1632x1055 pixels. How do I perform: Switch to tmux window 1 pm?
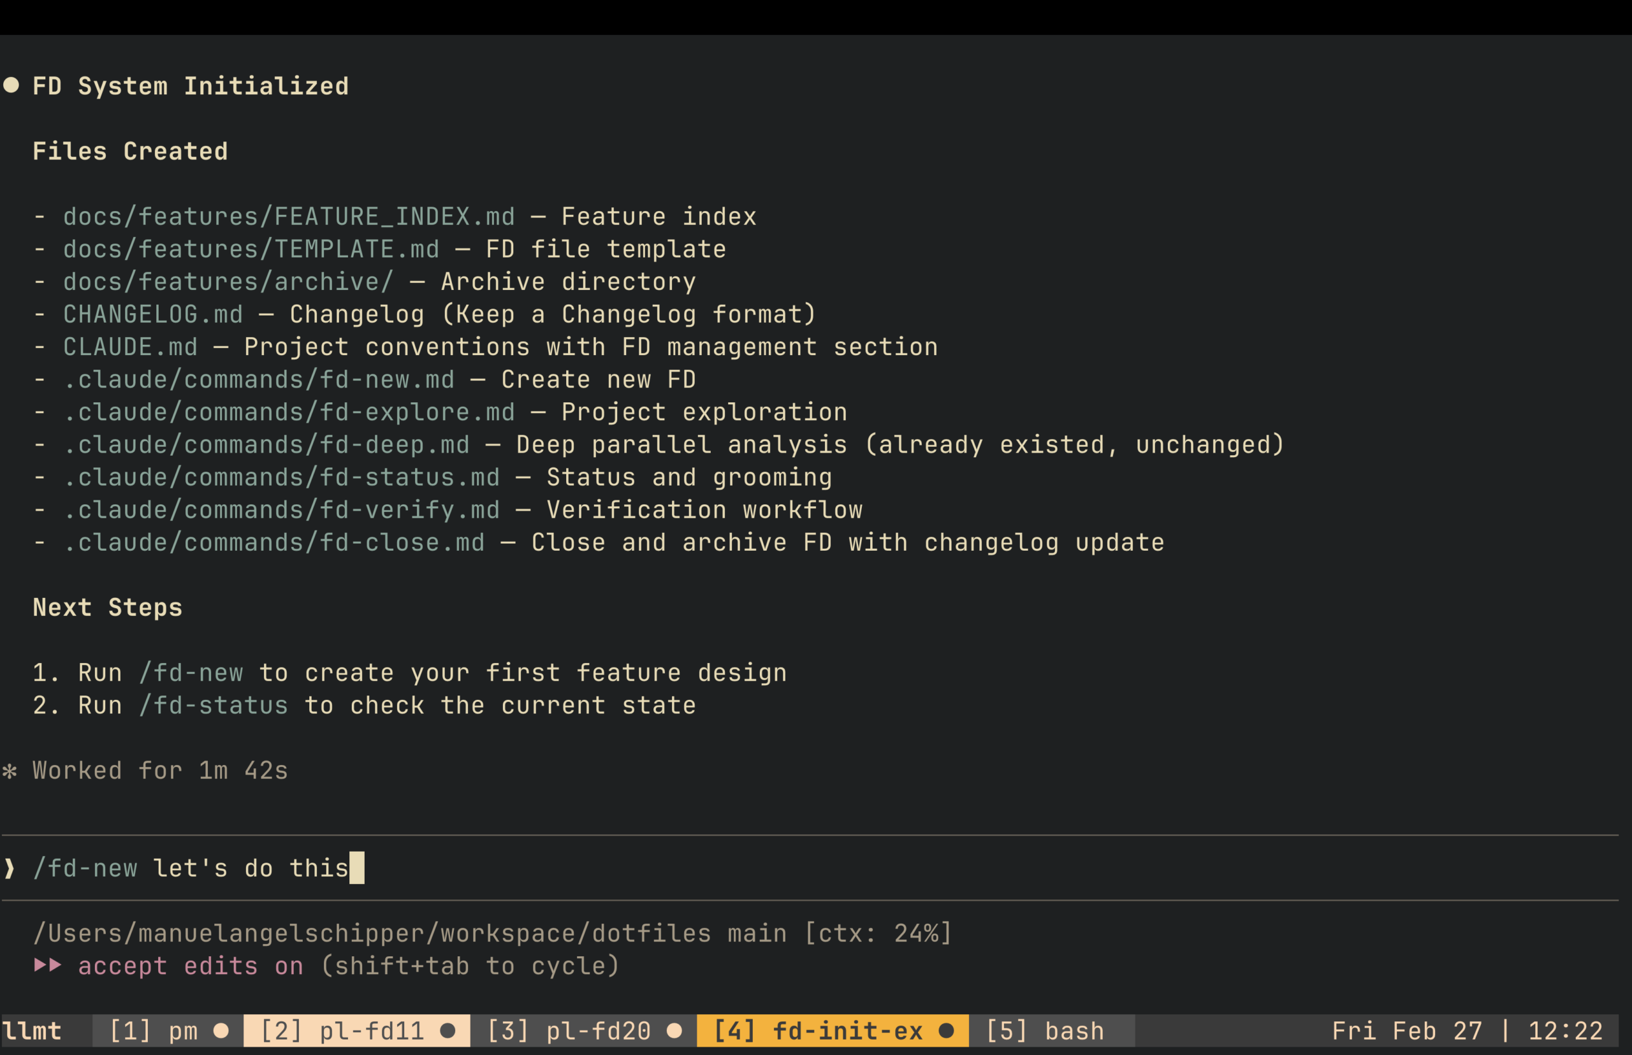click(x=154, y=1031)
